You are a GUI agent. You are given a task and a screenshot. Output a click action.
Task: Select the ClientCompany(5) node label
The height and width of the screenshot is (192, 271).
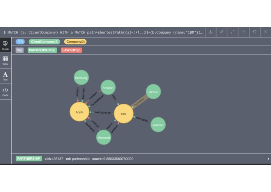(44, 42)
